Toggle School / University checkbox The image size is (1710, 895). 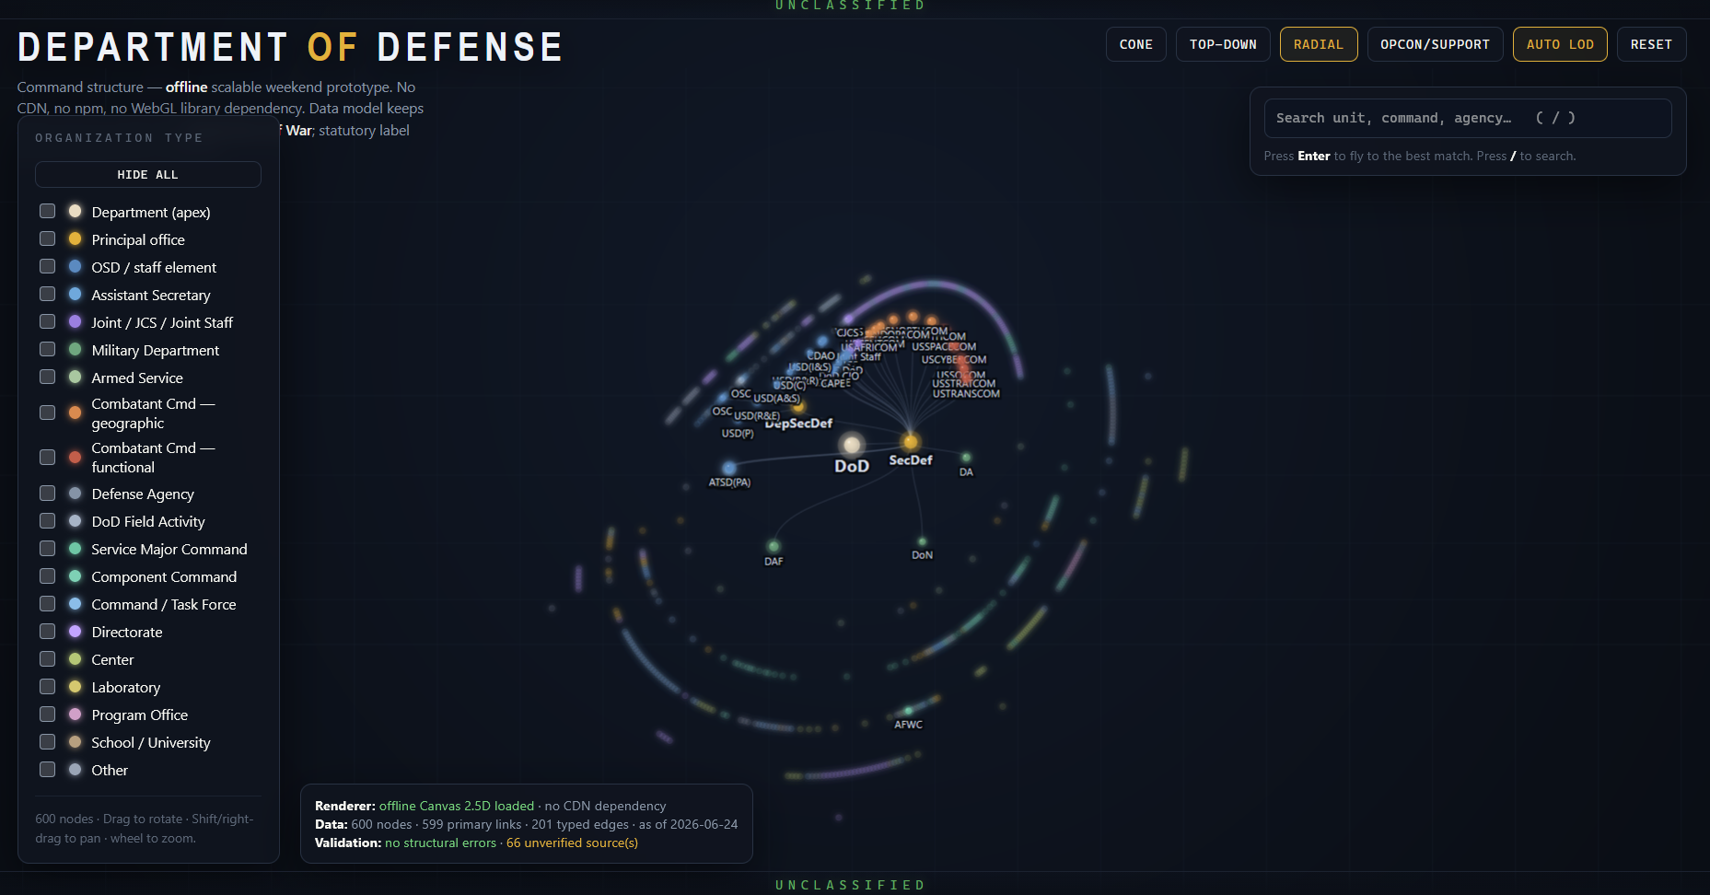click(x=48, y=742)
